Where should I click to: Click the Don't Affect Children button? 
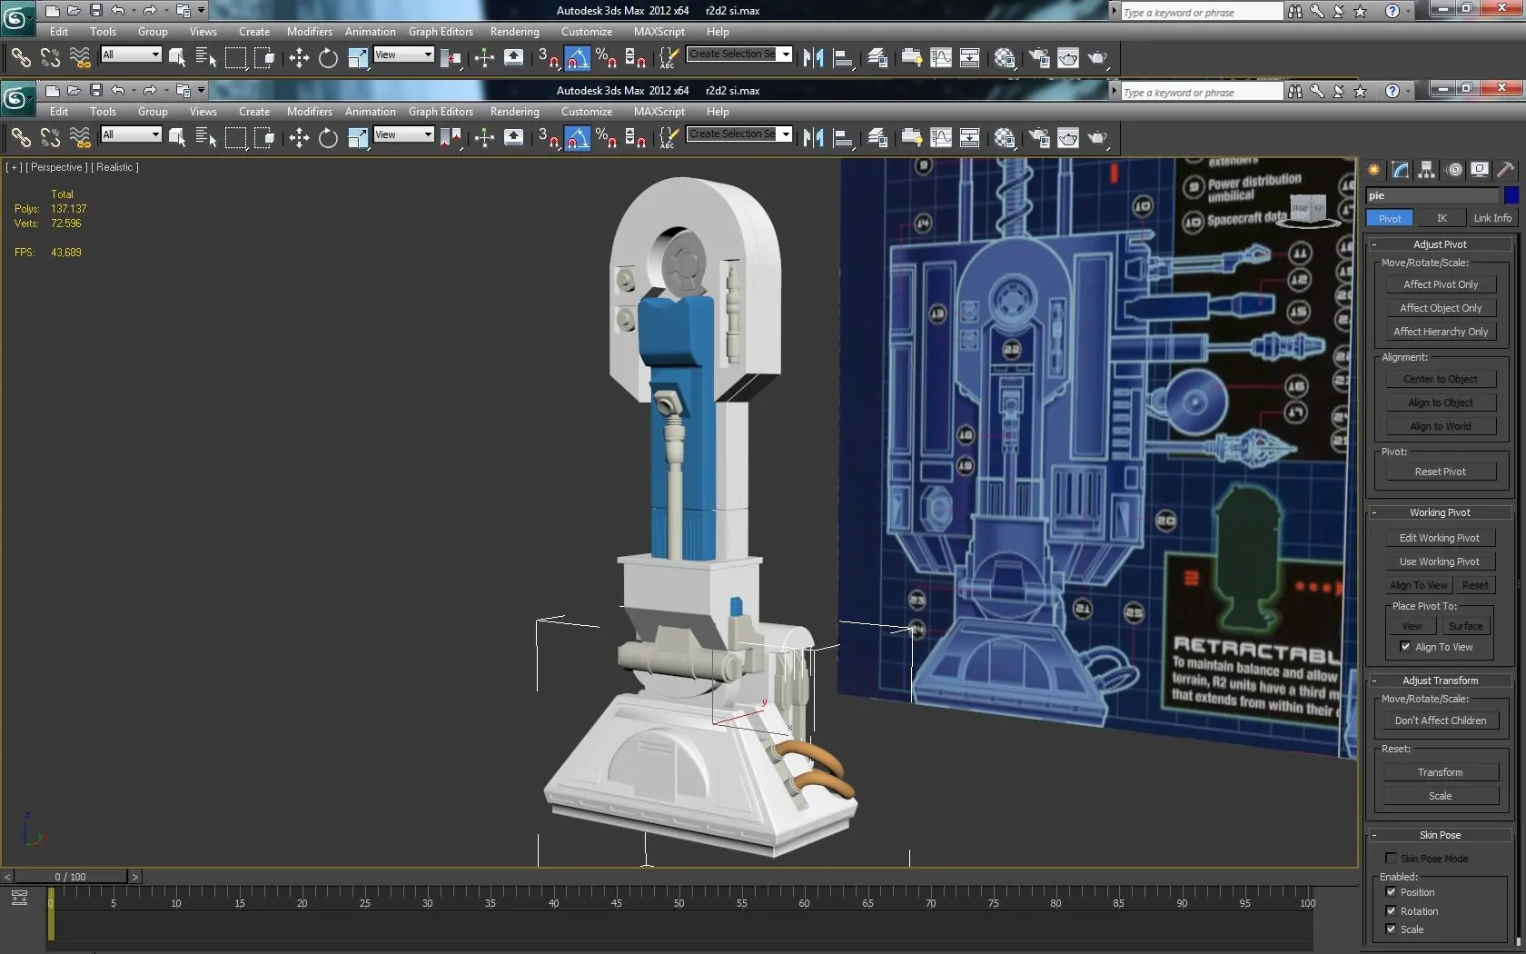click(x=1441, y=720)
